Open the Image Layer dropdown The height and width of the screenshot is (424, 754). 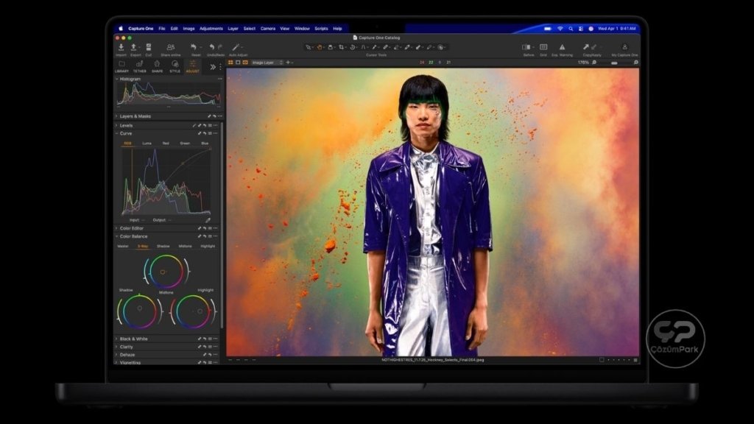[267, 63]
